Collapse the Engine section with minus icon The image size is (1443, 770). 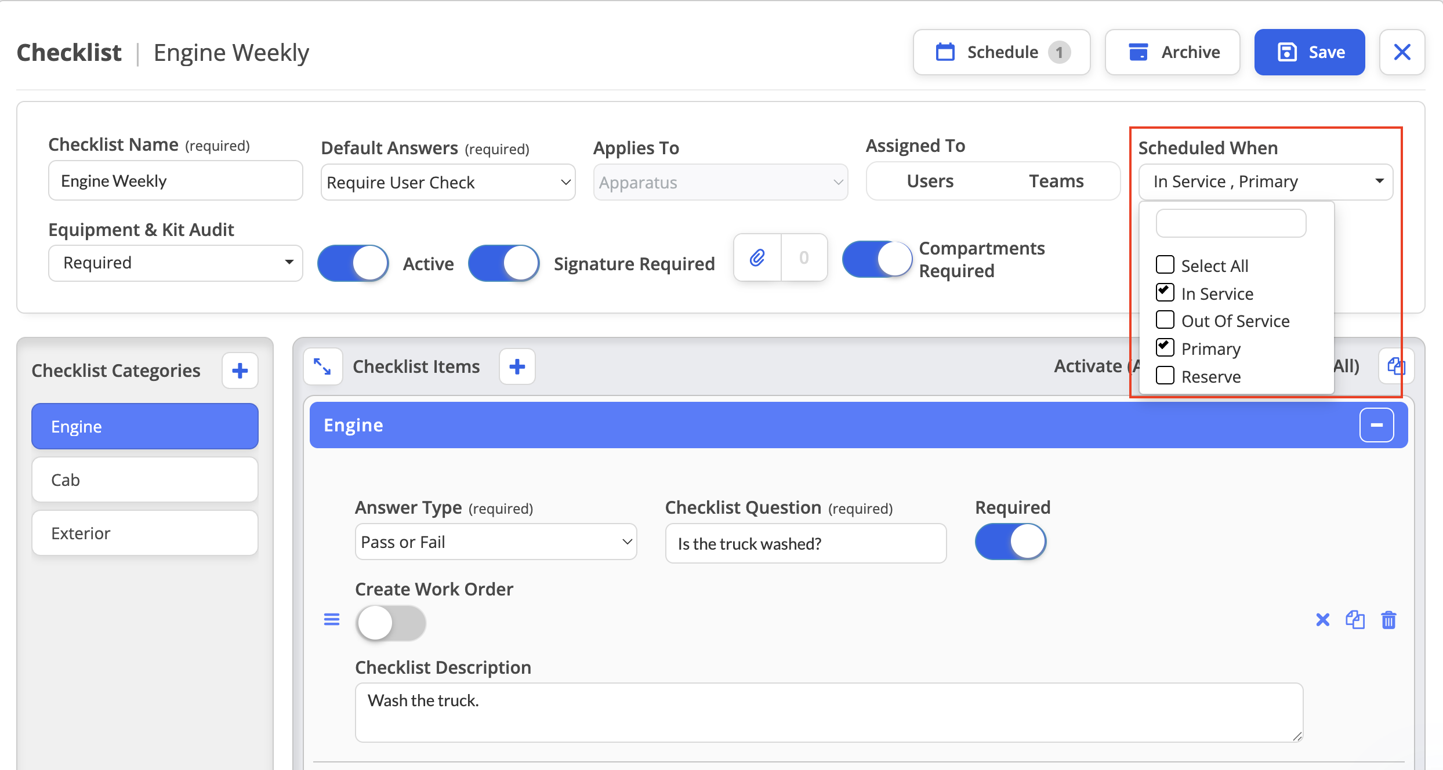click(x=1376, y=425)
